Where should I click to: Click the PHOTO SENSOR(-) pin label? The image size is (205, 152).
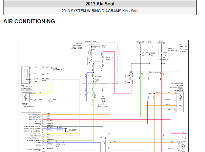point(34,150)
